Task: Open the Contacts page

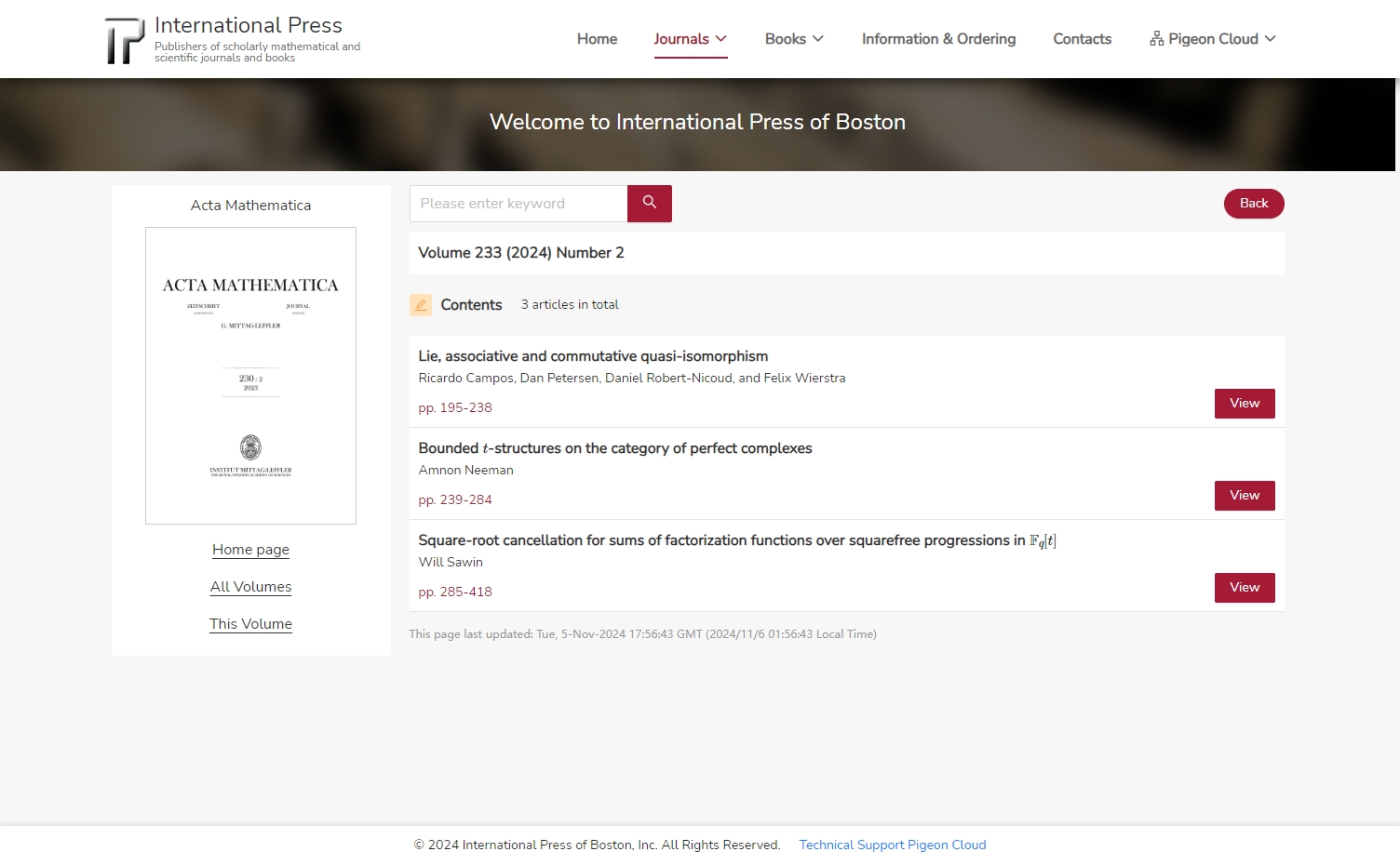Action: coord(1083,38)
